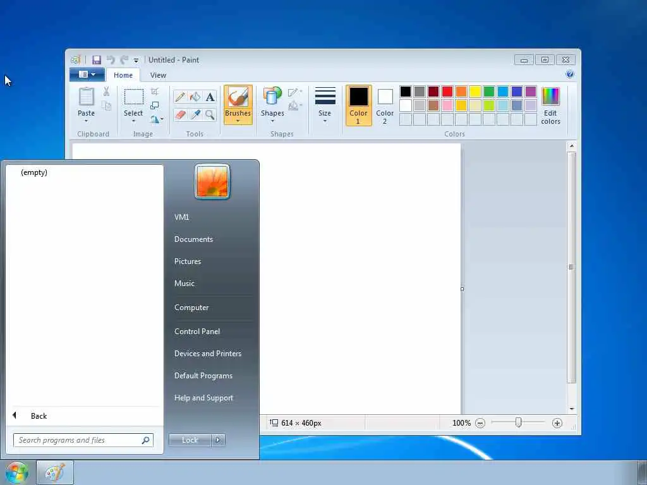Select the Magnifier tool
Image resolution: width=647 pixels, height=485 pixels.
pos(210,114)
